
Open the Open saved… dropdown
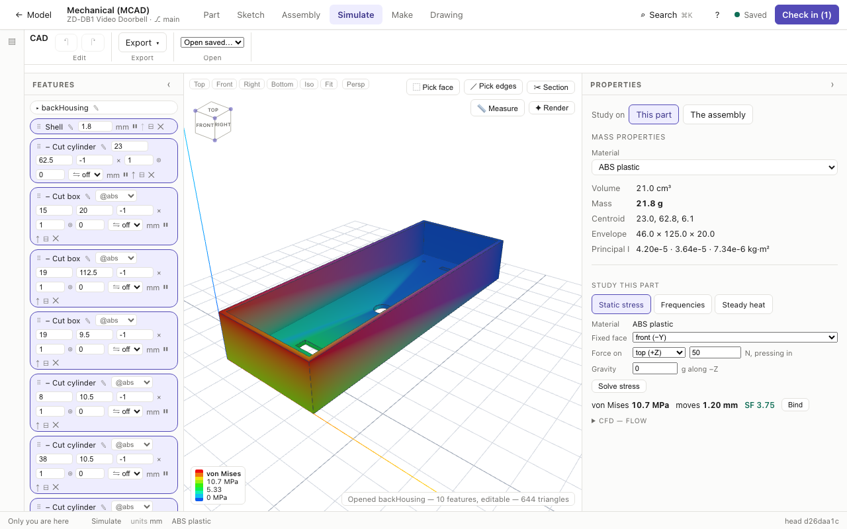click(x=212, y=42)
